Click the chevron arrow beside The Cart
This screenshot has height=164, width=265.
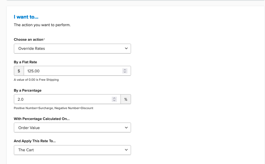(x=126, y=150)
